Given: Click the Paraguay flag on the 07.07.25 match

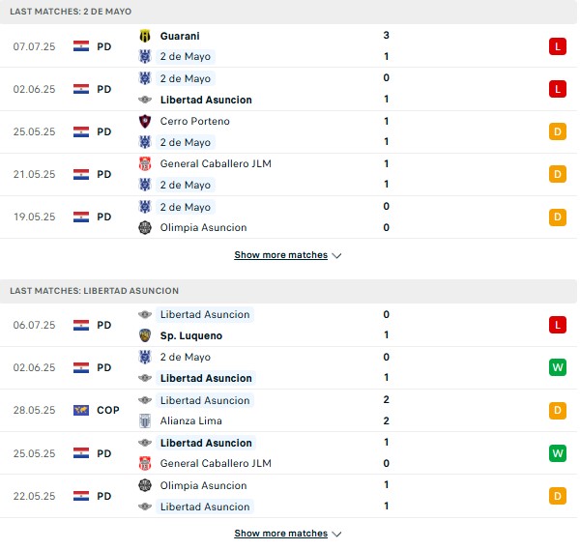Looking at the screenshot, I should (x=81, y=46).
